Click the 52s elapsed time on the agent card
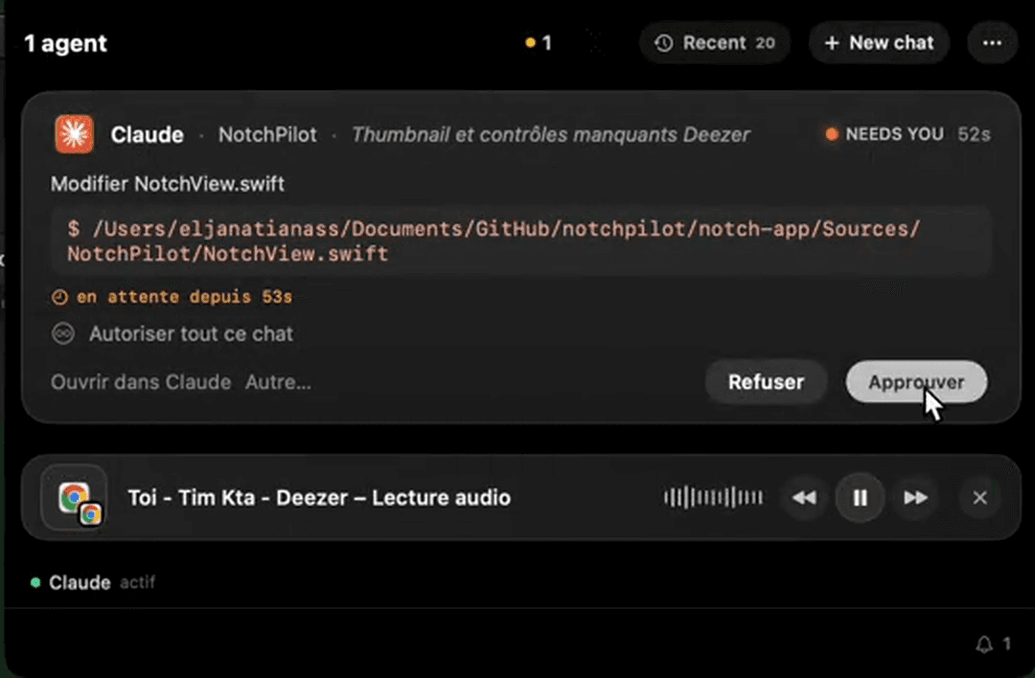 point(975,134)
